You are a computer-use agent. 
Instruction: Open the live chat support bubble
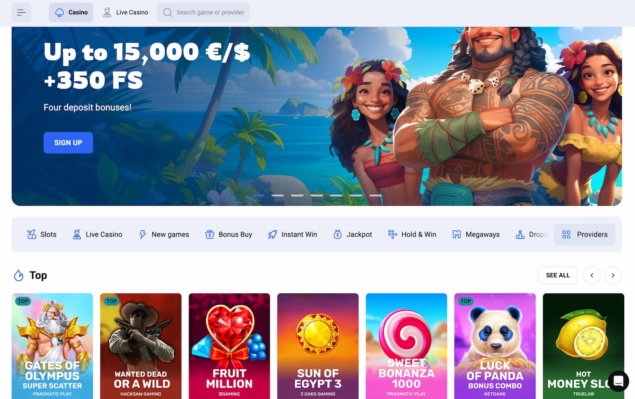618,381
